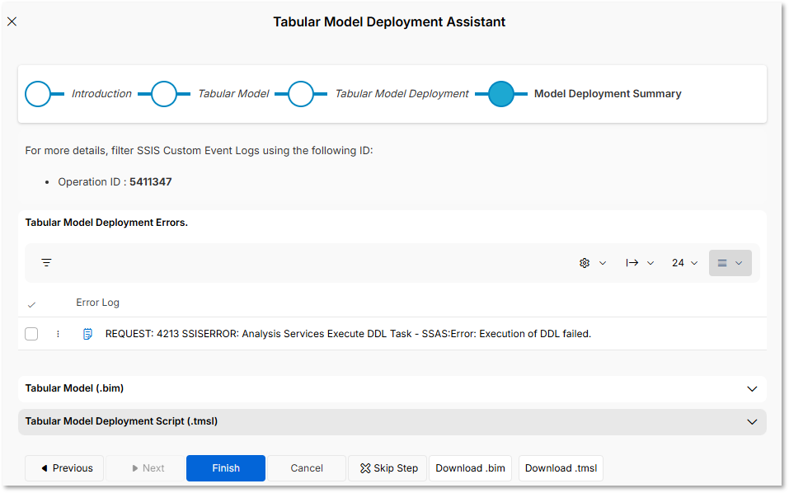Click the Tabular Model Deployment step circle

[301, 94]
